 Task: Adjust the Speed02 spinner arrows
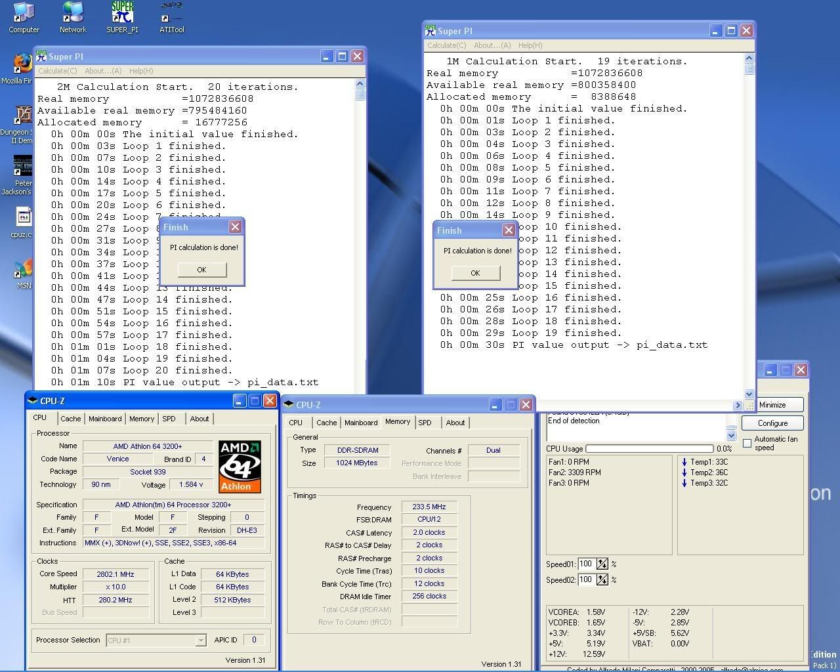[602, 580]
